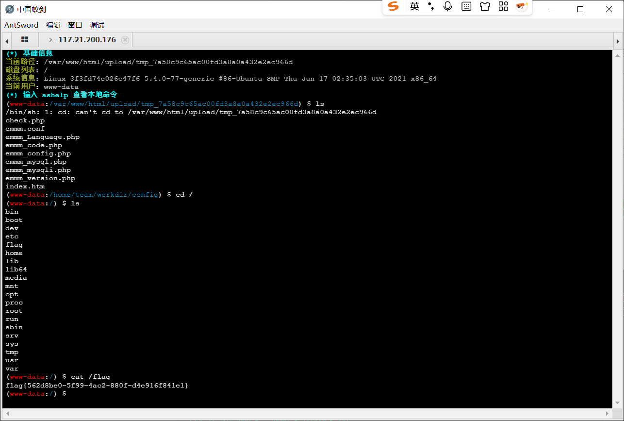Click the 'ashelp' help hint line
Viewport: 624px width, 421px height.
tap(62, 95)
